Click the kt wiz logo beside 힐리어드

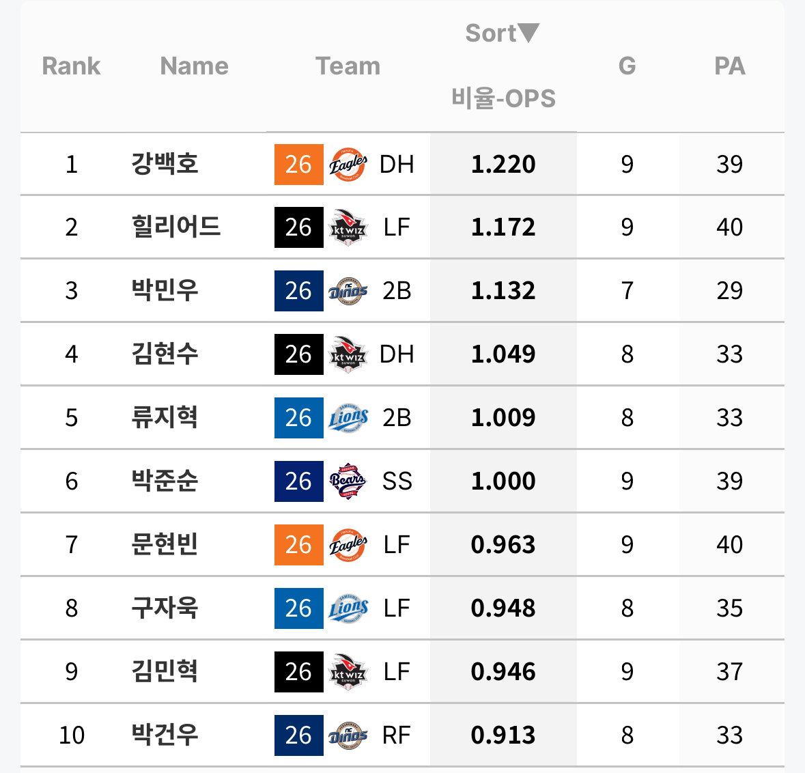(x=348, y=227)
